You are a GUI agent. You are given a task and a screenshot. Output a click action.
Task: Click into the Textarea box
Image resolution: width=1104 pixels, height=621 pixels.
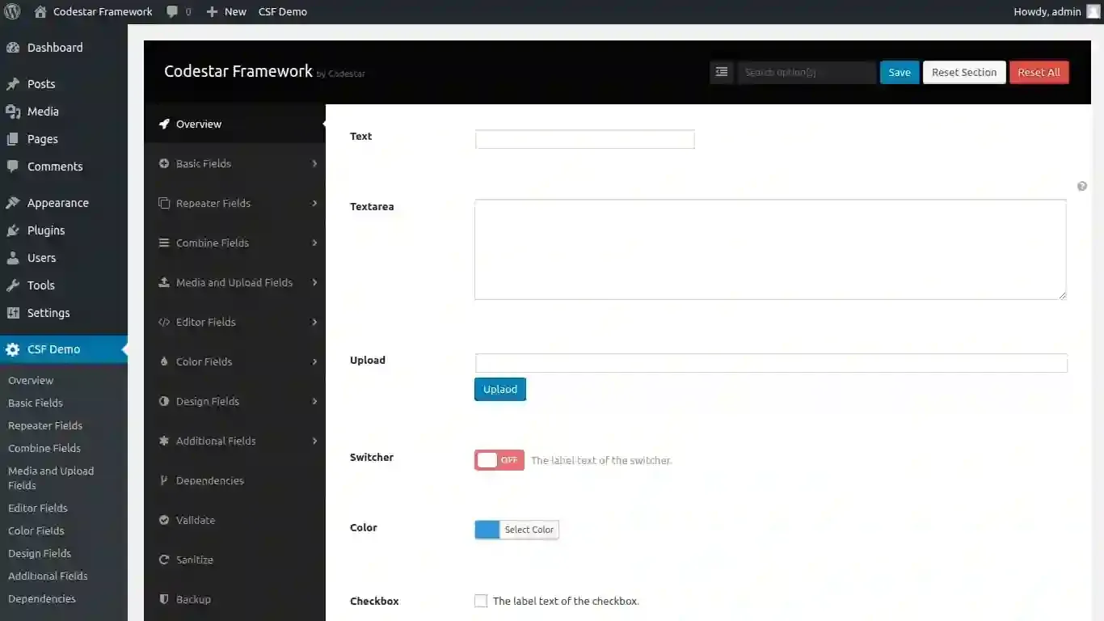770,250
